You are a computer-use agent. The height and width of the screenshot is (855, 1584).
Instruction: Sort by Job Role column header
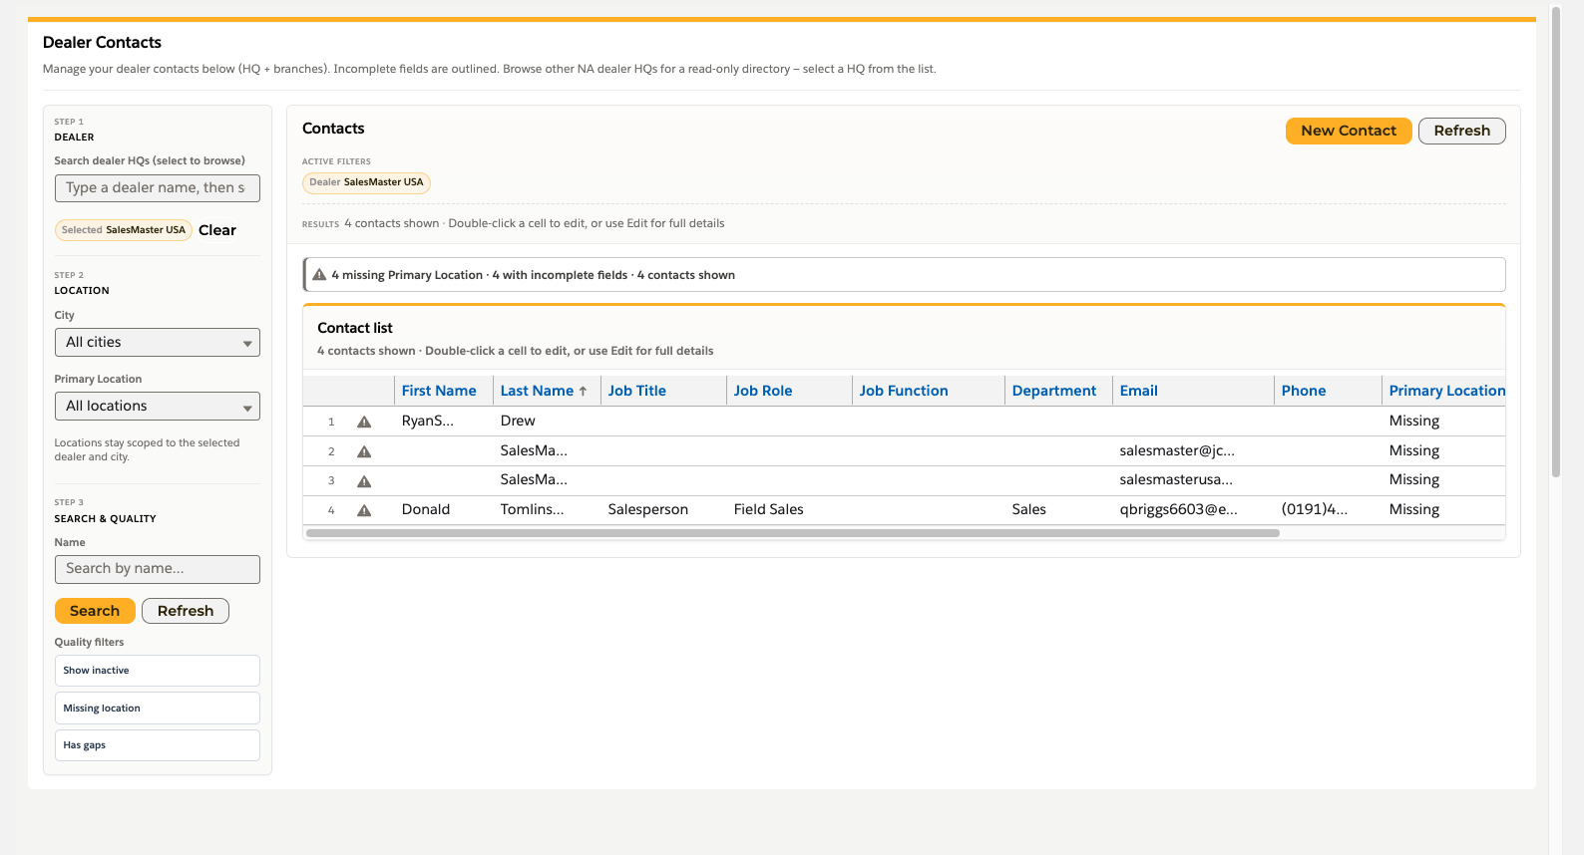point(763,391)
